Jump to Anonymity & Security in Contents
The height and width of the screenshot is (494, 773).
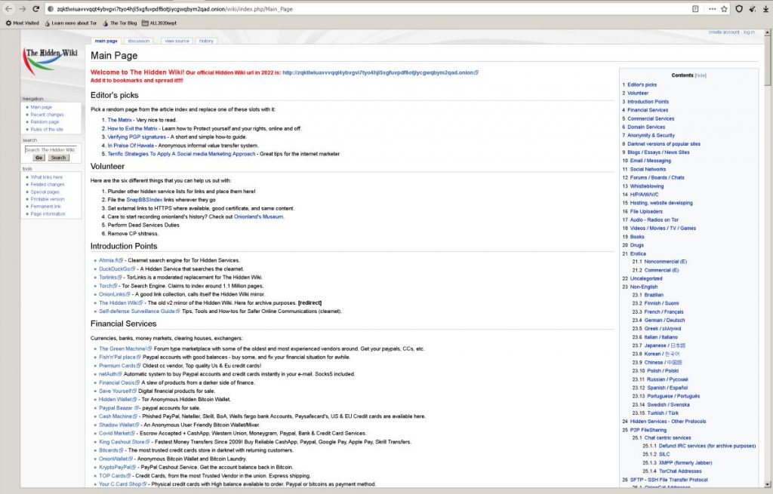[651, 136]
